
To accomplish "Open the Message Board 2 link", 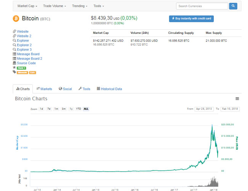I will click(30, 59).
